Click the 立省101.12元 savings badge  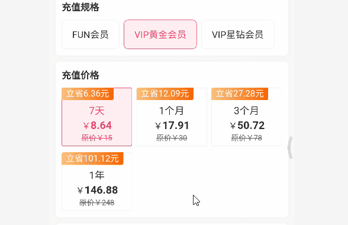92,158
